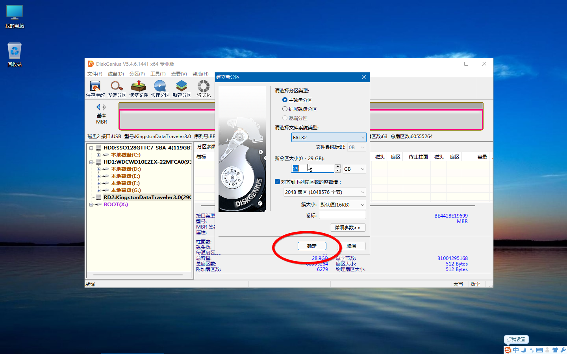Collapse the HD0 disk tree node
This screenshot has width=567, height=354.
[x=91, y=148]
